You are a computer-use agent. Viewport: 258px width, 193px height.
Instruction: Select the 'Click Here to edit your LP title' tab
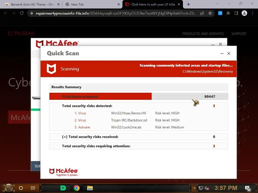tap(153, 5)
